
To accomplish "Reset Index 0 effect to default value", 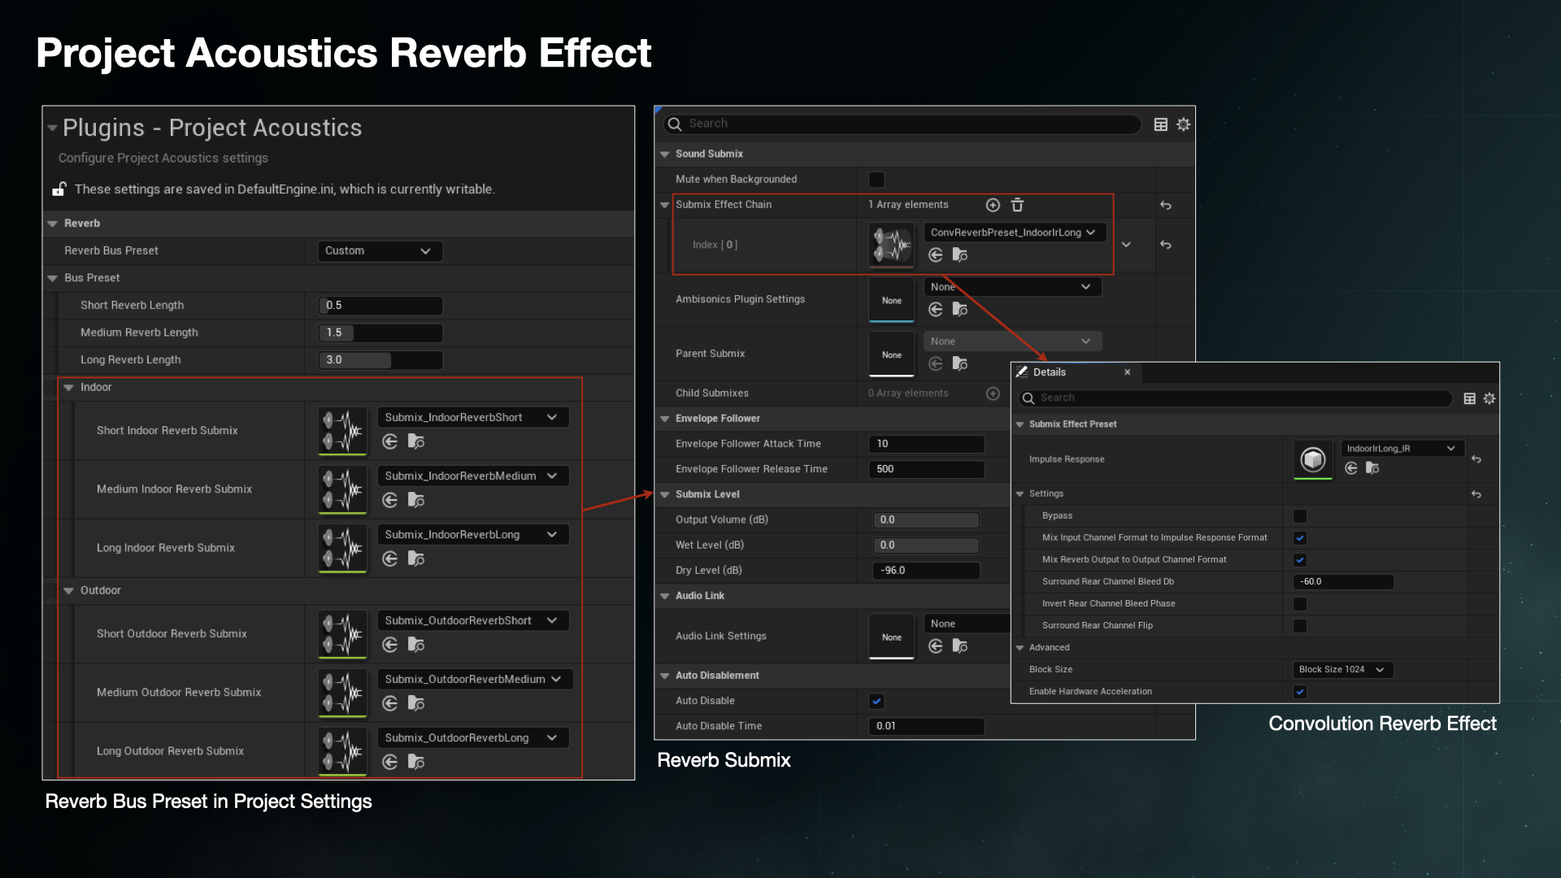I will tap(1166, 244).
